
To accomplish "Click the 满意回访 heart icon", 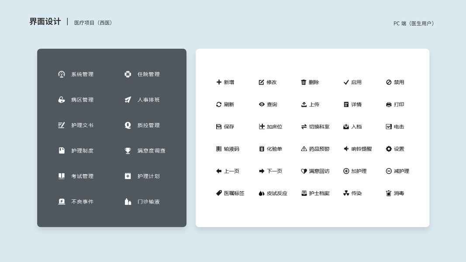I will point(304,171).
